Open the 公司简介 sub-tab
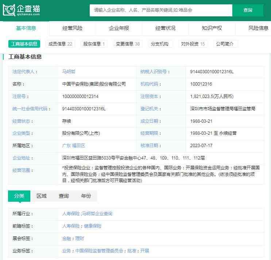This screenshot has height=260, width=271. pos(225,44)
